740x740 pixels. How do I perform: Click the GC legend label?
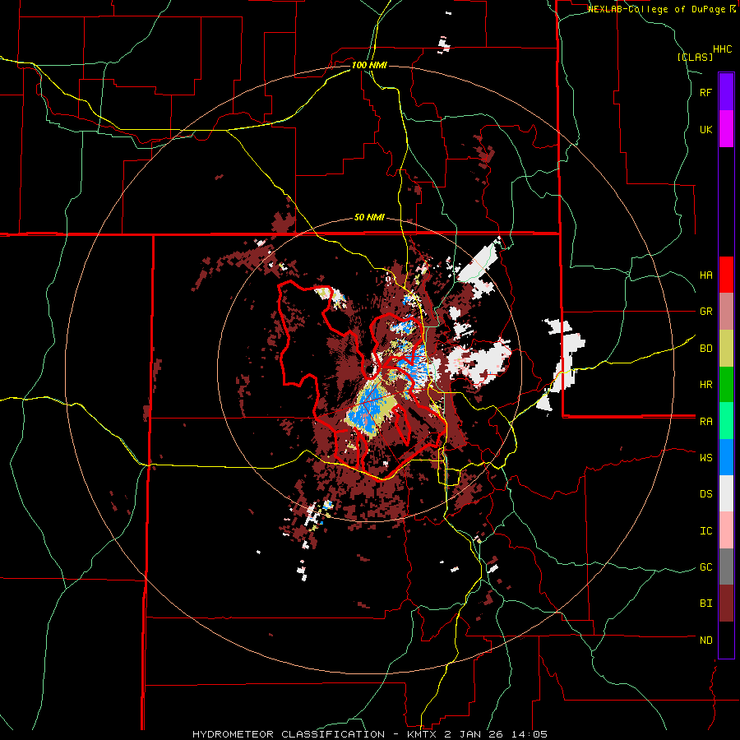point(705,567)
